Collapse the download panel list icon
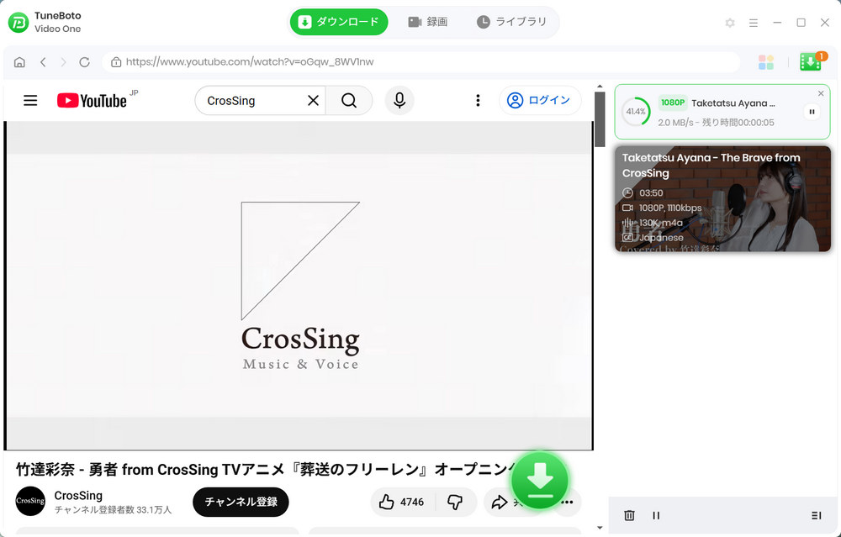The image size is (841, 537). [817, 515]
